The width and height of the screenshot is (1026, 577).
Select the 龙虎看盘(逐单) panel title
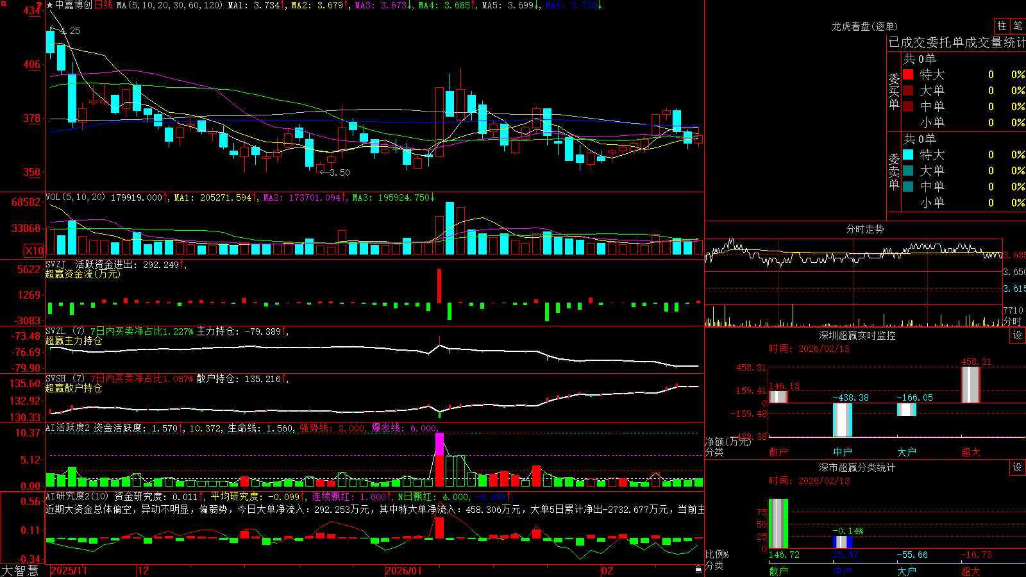[x=864, y=26]
